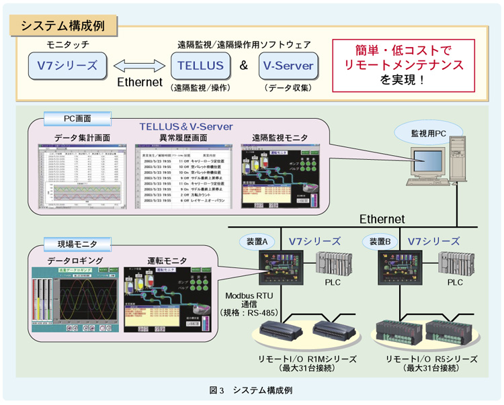
Task: Click the モニタッチ label
Action: pos(68,44)
